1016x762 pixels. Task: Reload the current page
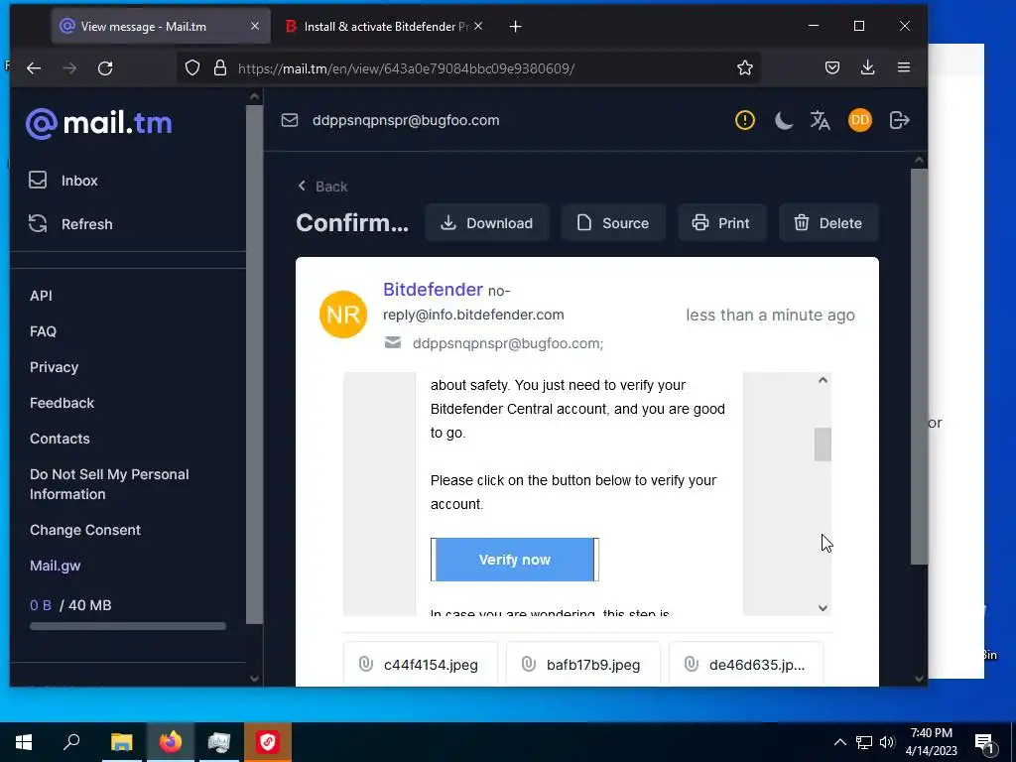coord(105,68)
